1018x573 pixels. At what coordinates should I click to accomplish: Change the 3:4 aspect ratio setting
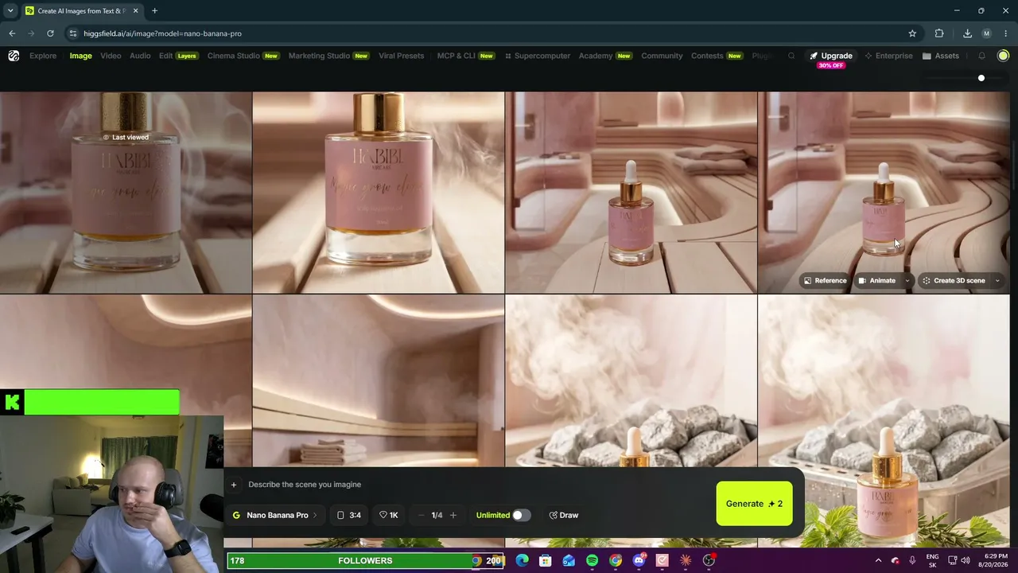tap(348, 515)
